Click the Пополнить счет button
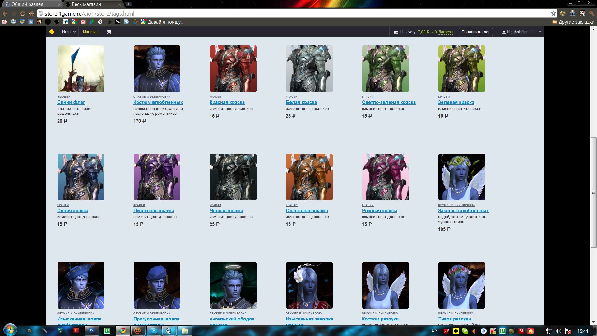The height and width of the screenshot is (336, 597). [x=475, y=32]
